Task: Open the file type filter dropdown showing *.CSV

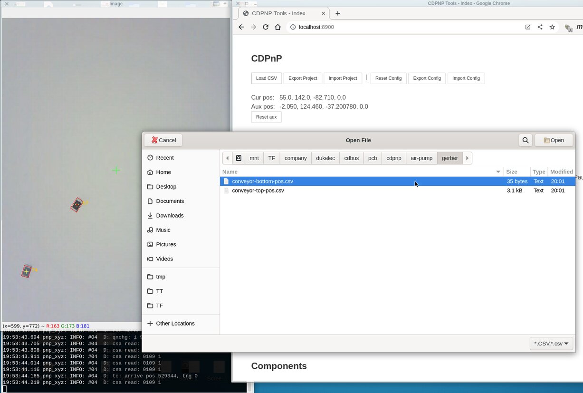Action: (x=551, y=343)
